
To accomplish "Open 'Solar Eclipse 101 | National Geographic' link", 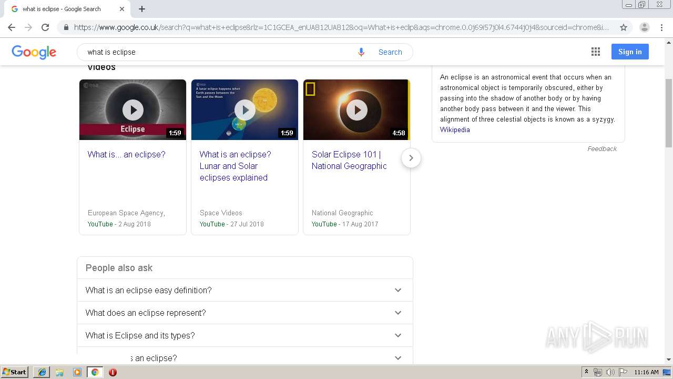I will tap(349, 160).
